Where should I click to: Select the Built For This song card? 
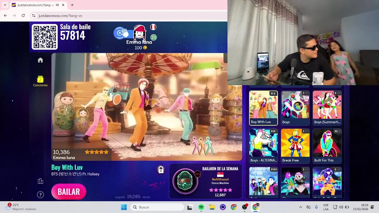pyautogui.click(x=327, y=146)
